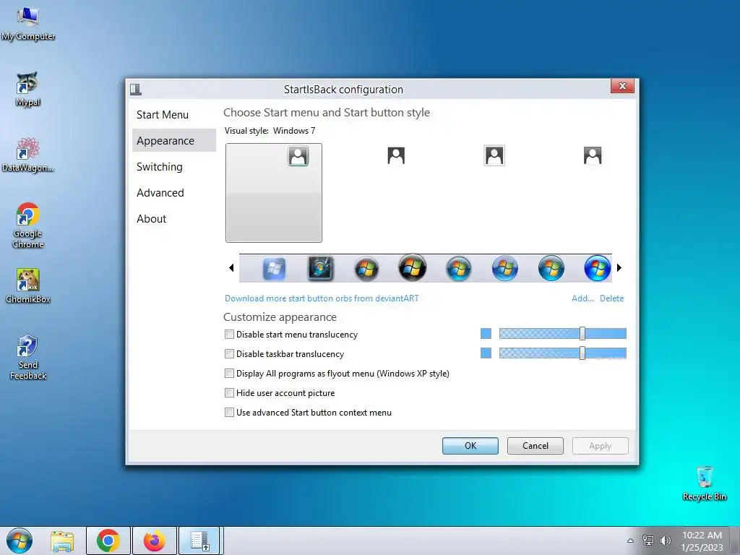Open the volume speaker tray icon
The height and width of the screenshot is (555, 740).
(666, 541)
